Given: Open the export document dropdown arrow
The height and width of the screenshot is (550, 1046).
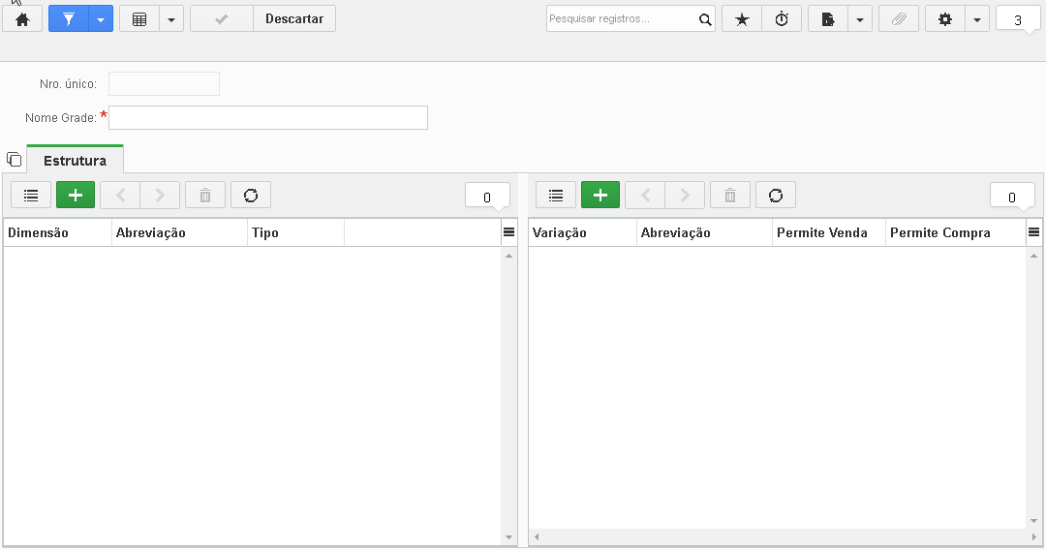Looking at the screenshot, I should 860,19.
